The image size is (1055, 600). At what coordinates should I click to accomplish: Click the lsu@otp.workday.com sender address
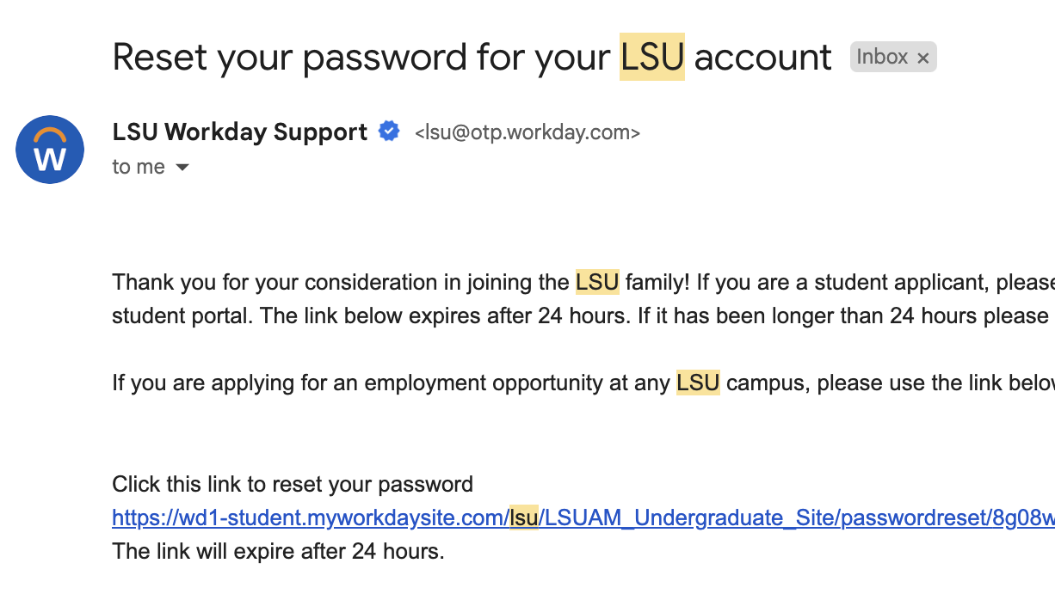point(527,133)
